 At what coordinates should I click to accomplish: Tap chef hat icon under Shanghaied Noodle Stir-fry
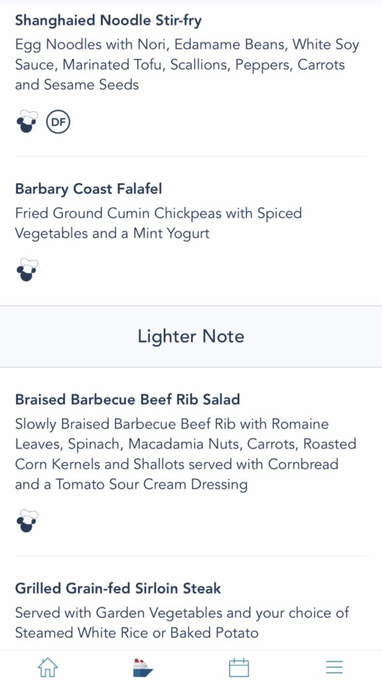27,122
